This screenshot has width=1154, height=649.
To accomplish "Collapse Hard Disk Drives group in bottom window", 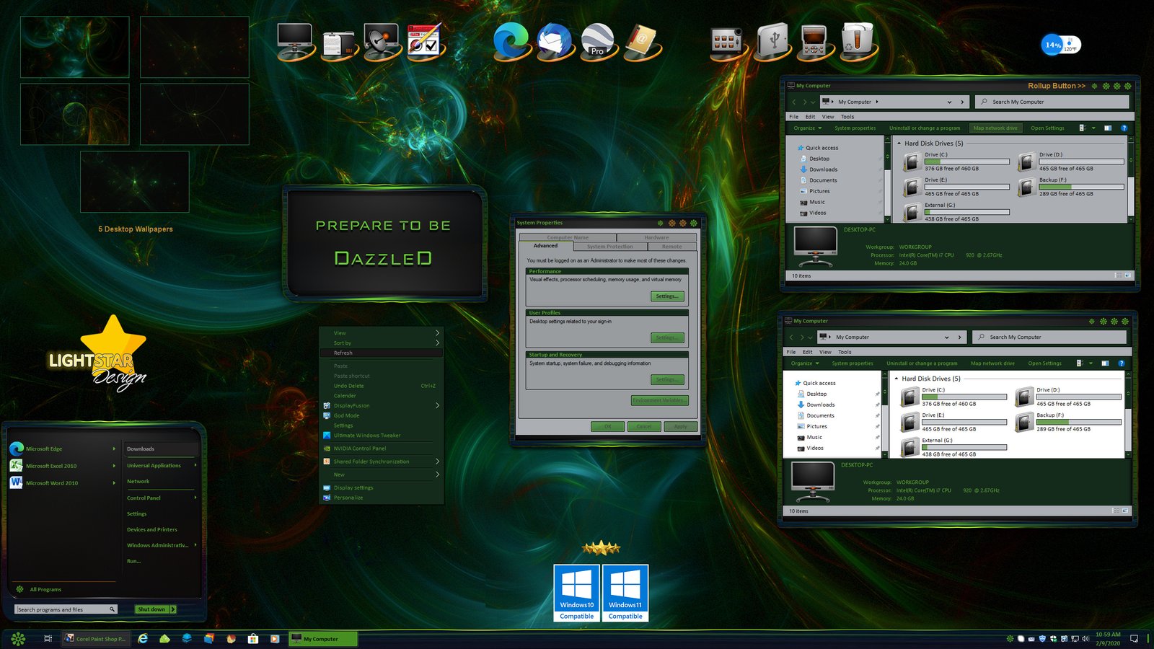I will (x=897, y=378).
